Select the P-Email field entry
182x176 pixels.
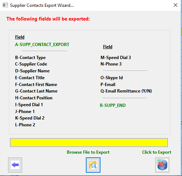pos(108,85)
